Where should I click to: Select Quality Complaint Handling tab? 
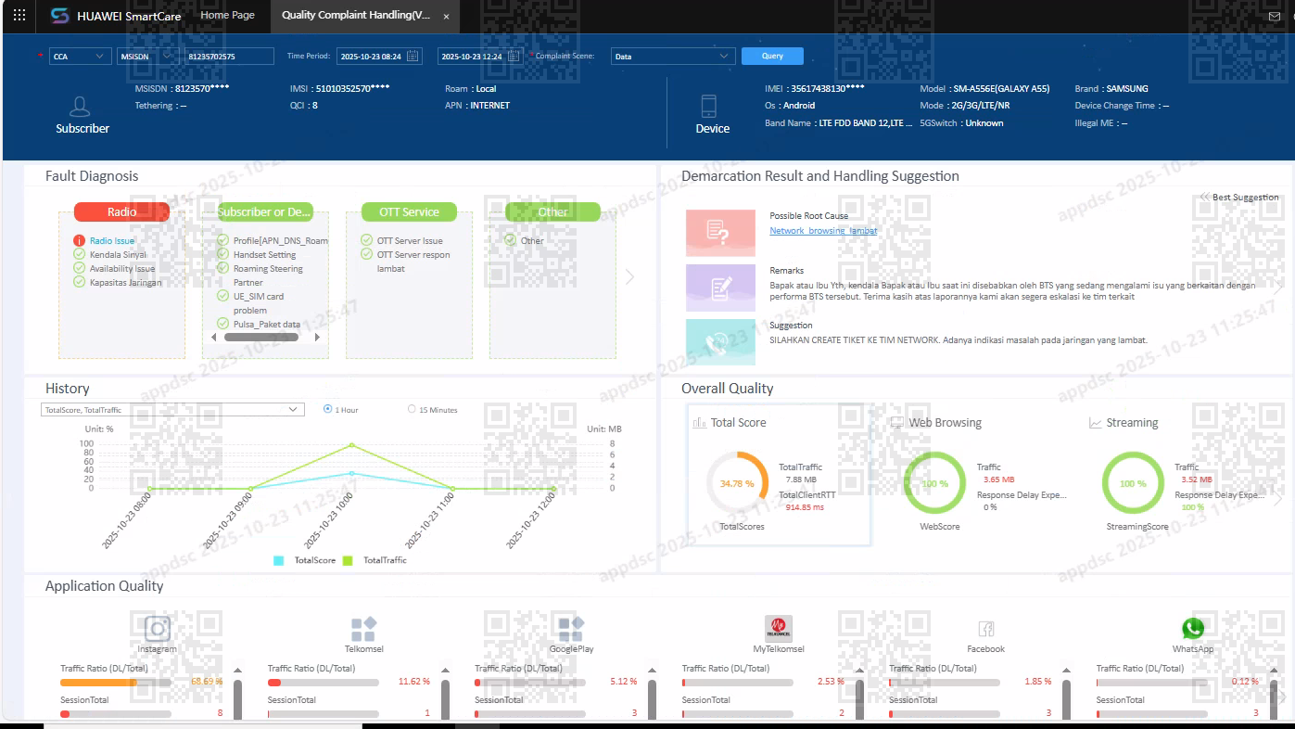click(x=355, y=16)
